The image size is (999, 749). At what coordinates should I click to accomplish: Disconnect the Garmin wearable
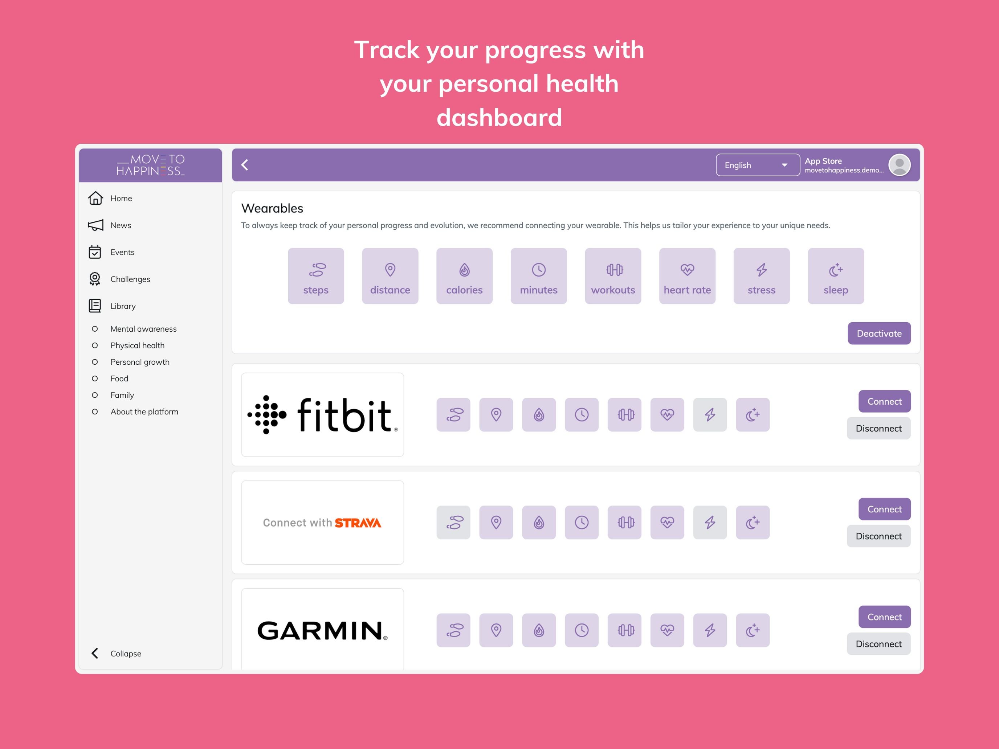tap(879, 644)
